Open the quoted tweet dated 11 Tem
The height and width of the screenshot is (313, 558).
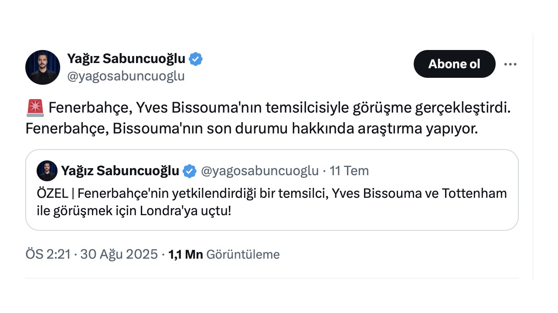(271, 190)
